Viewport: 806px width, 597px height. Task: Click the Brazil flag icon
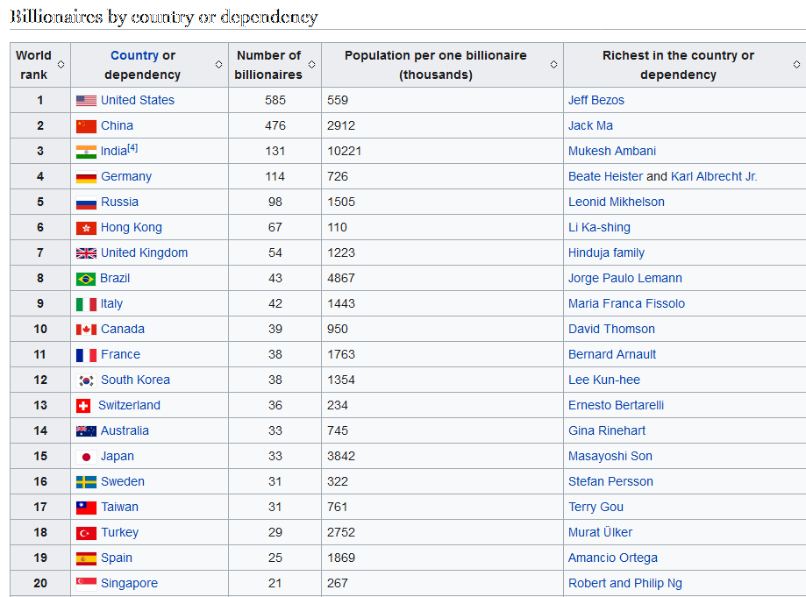point(86,279)
